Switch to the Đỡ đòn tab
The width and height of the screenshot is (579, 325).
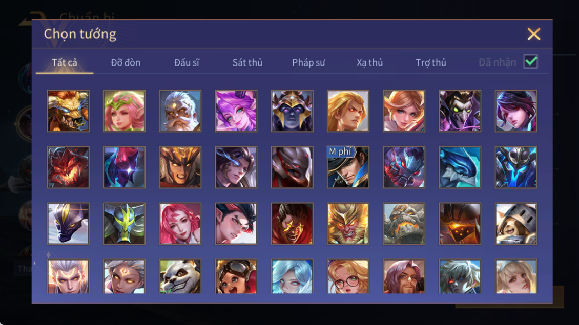click(126, 63)
